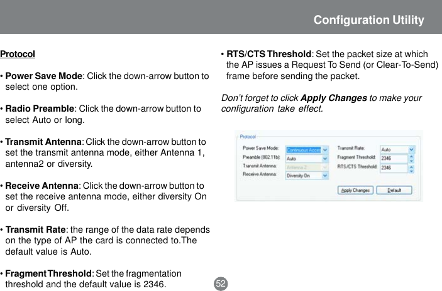This screenshot has width=442, height=291.
Task: Open the Receive Antenna dropdown arrow
Action: pos(325,176)
